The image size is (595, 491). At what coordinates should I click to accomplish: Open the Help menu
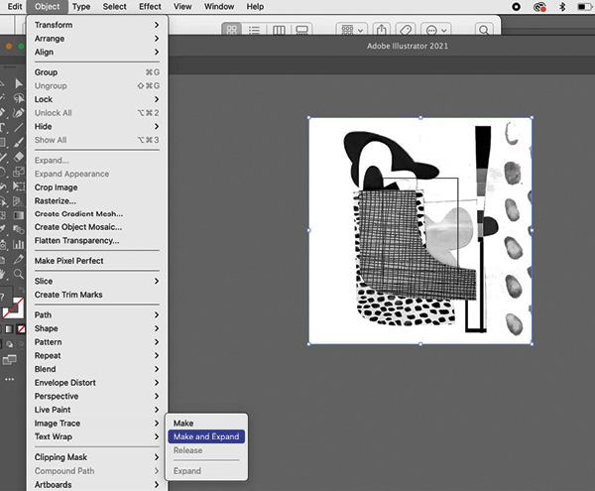coord(255,7)
